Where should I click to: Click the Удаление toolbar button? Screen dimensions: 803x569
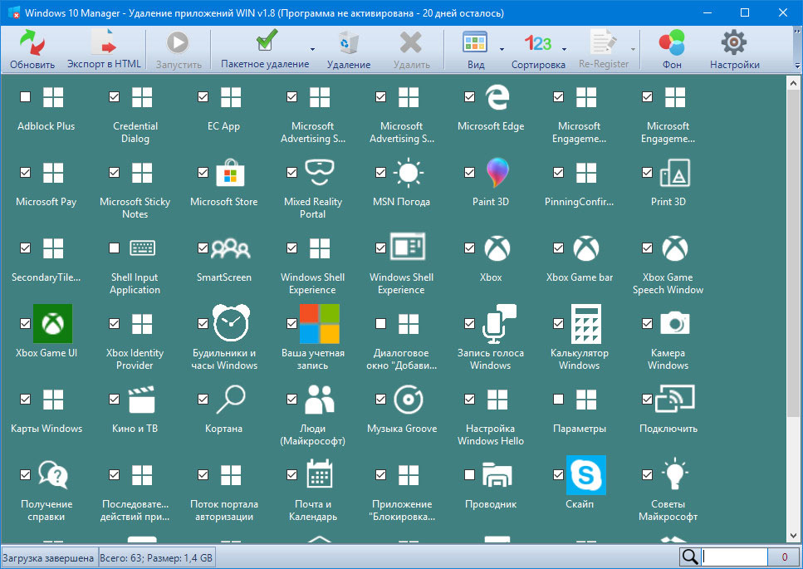tap(349, 50)
